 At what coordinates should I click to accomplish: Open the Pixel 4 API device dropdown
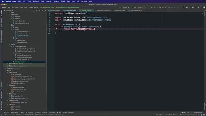(x=137, y=8)
